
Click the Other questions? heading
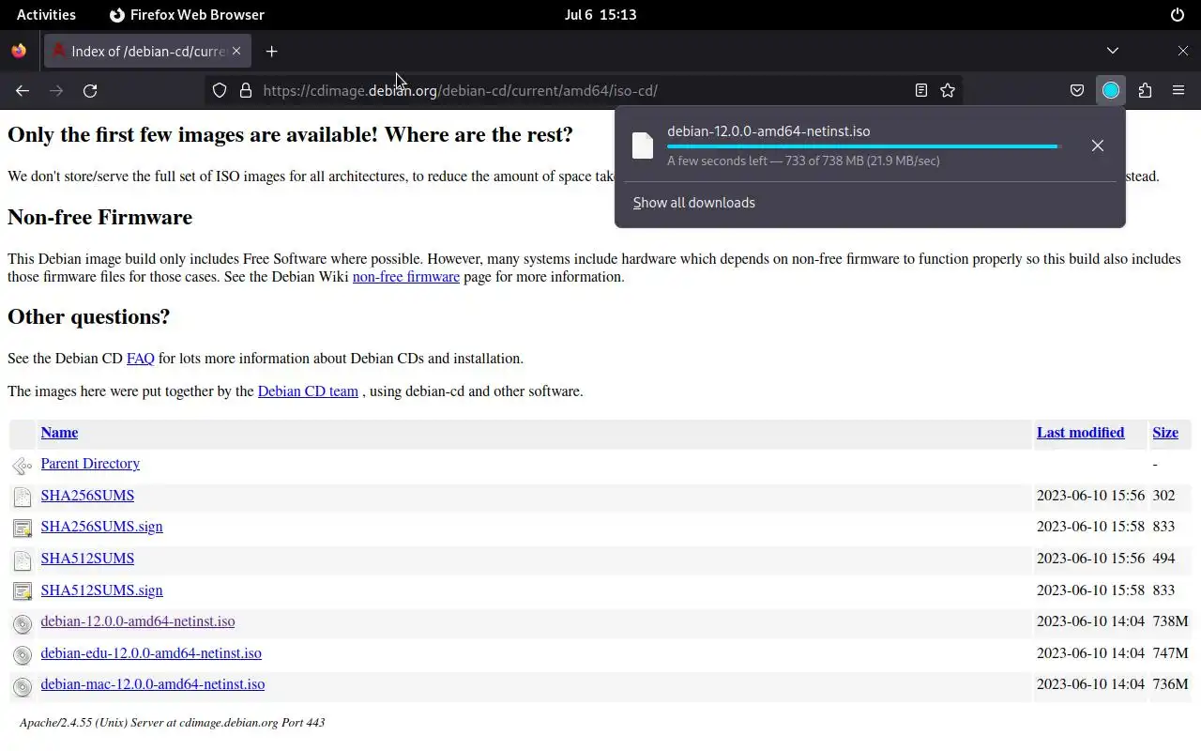pyautogui.click(x=88, y=316)
